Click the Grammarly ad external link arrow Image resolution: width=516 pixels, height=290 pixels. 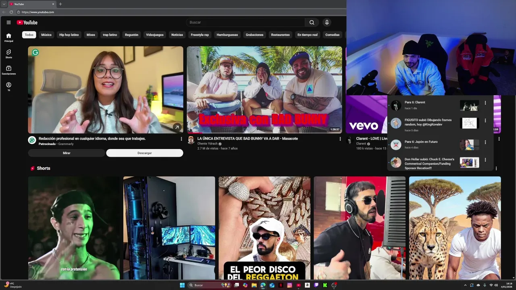[x=177, y=127]
